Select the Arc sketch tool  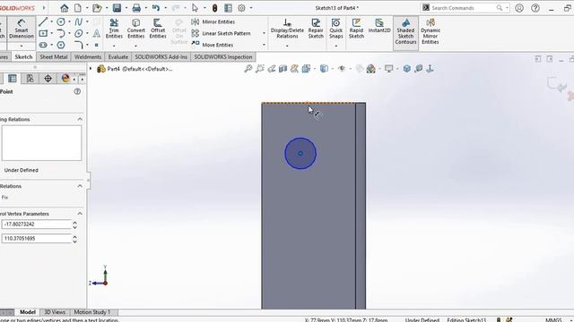tap(61, 34)
